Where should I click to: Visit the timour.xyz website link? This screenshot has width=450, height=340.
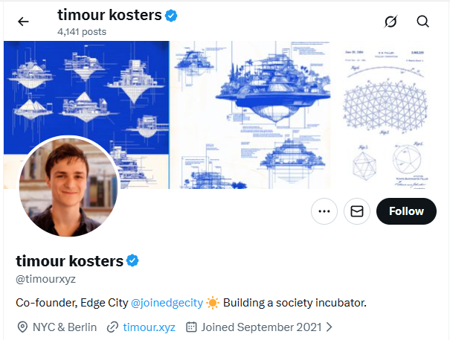149,327
